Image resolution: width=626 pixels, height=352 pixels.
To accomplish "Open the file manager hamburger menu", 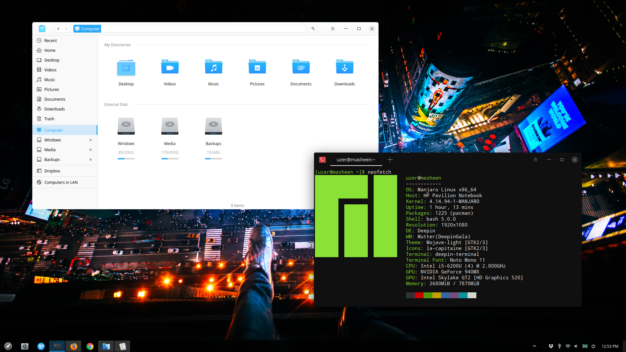I will point(333,29).
